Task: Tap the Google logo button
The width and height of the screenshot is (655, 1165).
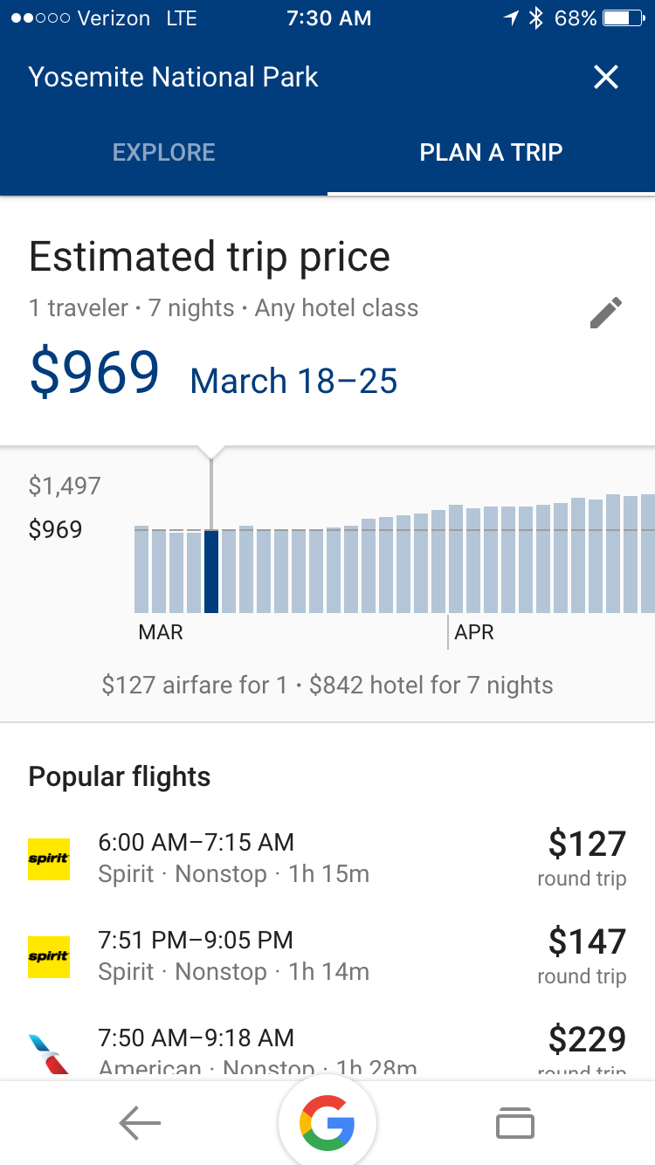Action: [x=327, y=1123]
